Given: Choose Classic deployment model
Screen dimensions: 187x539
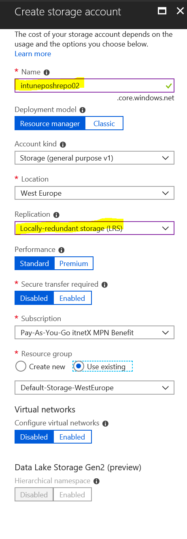Looking at the screenshot, I should coord(104,124).
